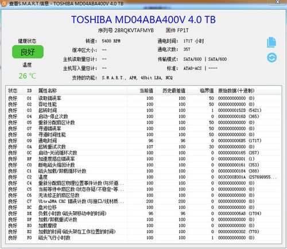Image resolution: width=287 pixels, height=249 pixels.
Task: Select the 磁头加载/卸载循环计数 row
Action: (143, 171)
